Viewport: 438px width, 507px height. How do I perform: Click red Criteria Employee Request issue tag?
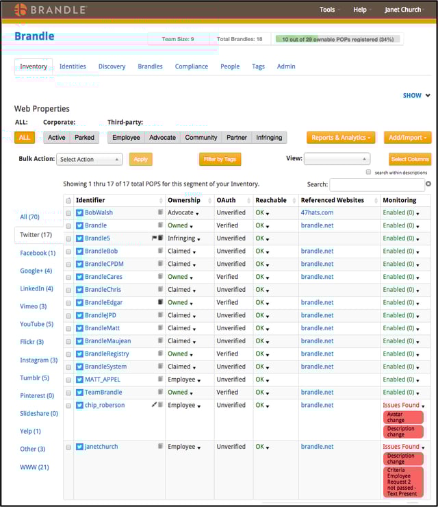pyautogui.click(x=403, y=482)
